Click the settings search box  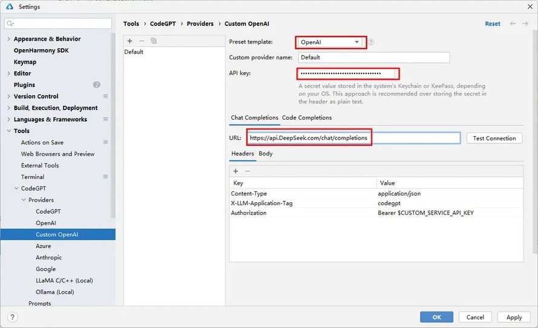pos(58,24)
